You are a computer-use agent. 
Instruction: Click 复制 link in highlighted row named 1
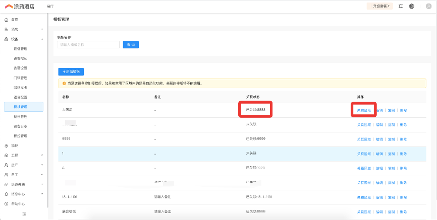[x=391, y=154]
